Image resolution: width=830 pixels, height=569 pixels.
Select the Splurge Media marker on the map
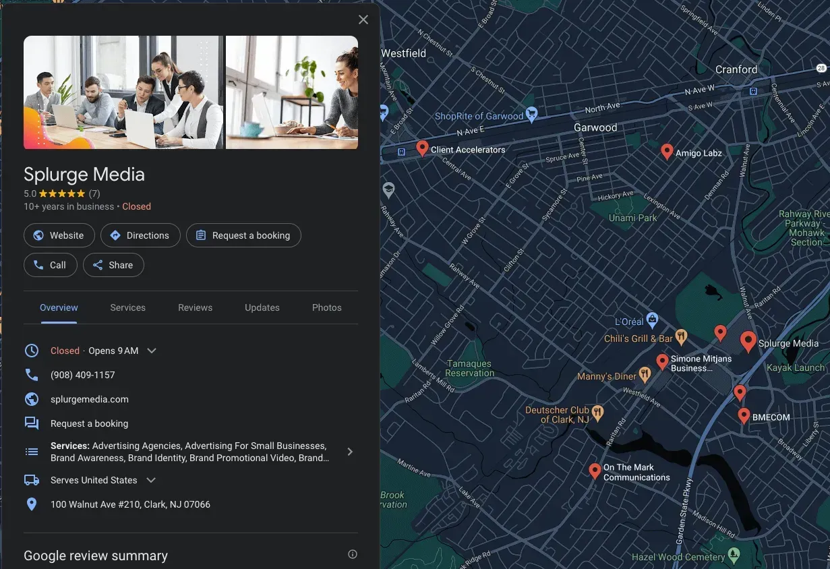point(748,340)
